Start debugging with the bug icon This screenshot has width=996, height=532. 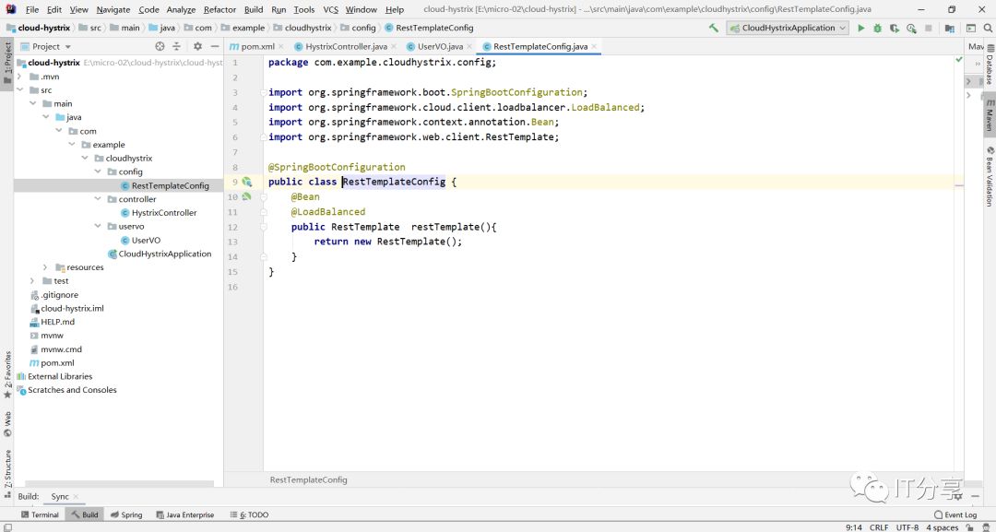pos(877,28)
